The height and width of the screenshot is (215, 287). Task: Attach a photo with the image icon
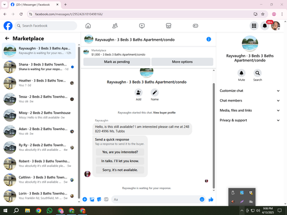click(x=92, y=200)
